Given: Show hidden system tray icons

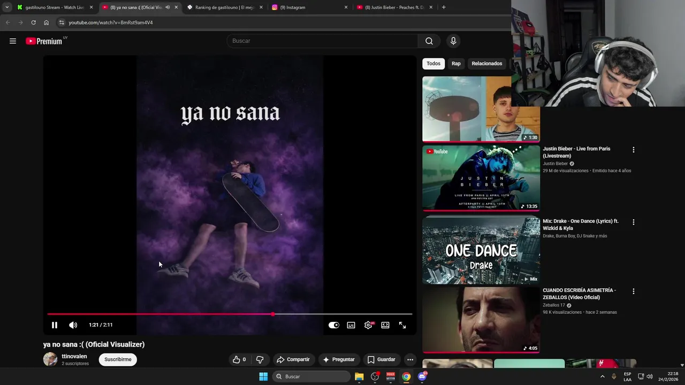Looking at the screenshot, I should coord(602,376).
